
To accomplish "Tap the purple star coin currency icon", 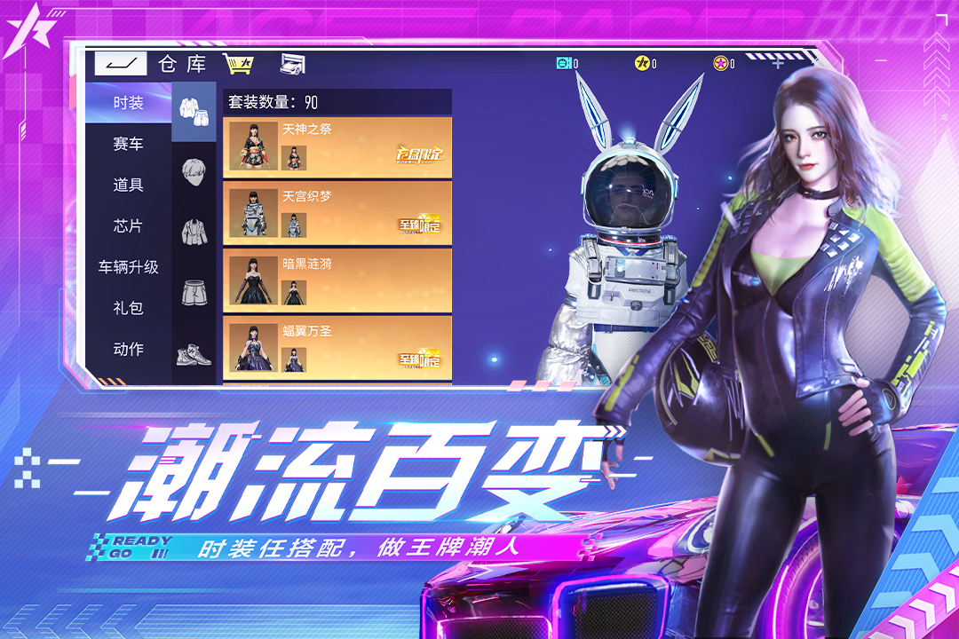I will point(719,63).
